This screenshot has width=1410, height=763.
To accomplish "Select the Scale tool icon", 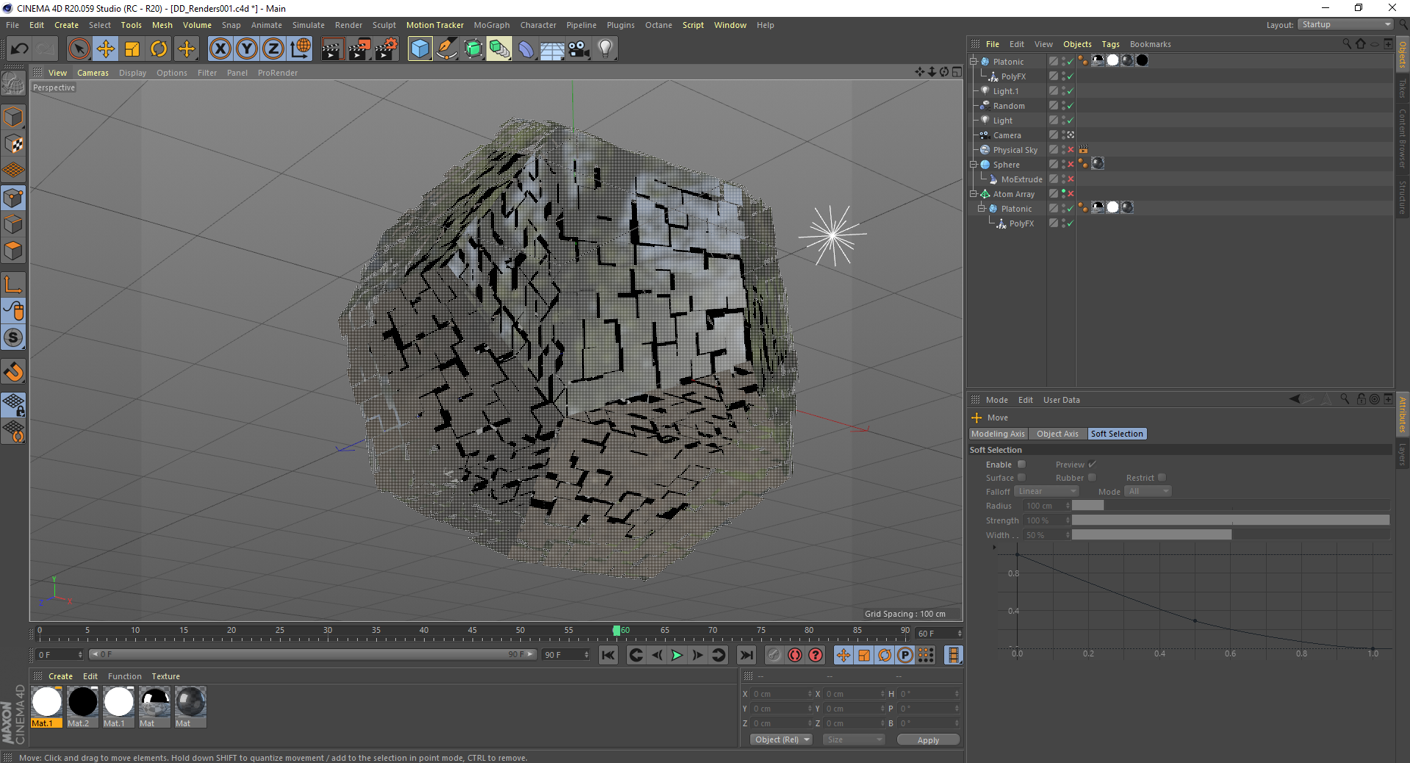I will click(132, 49).
